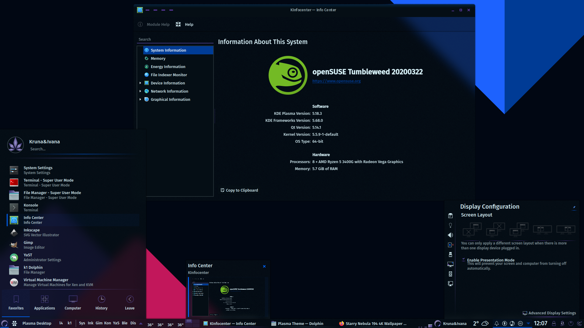Open File Manager - Super User Mode

(73, 195)
